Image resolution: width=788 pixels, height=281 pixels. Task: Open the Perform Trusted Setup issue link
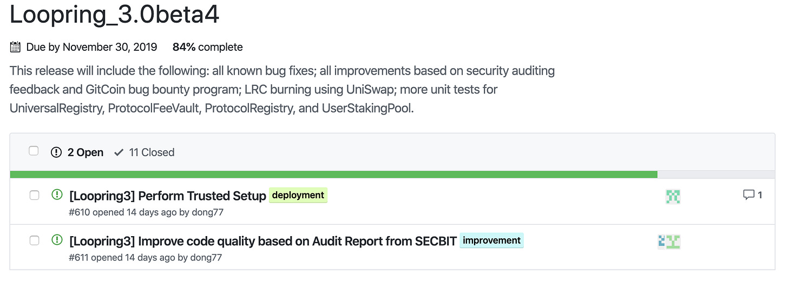[x=168, y=196]
